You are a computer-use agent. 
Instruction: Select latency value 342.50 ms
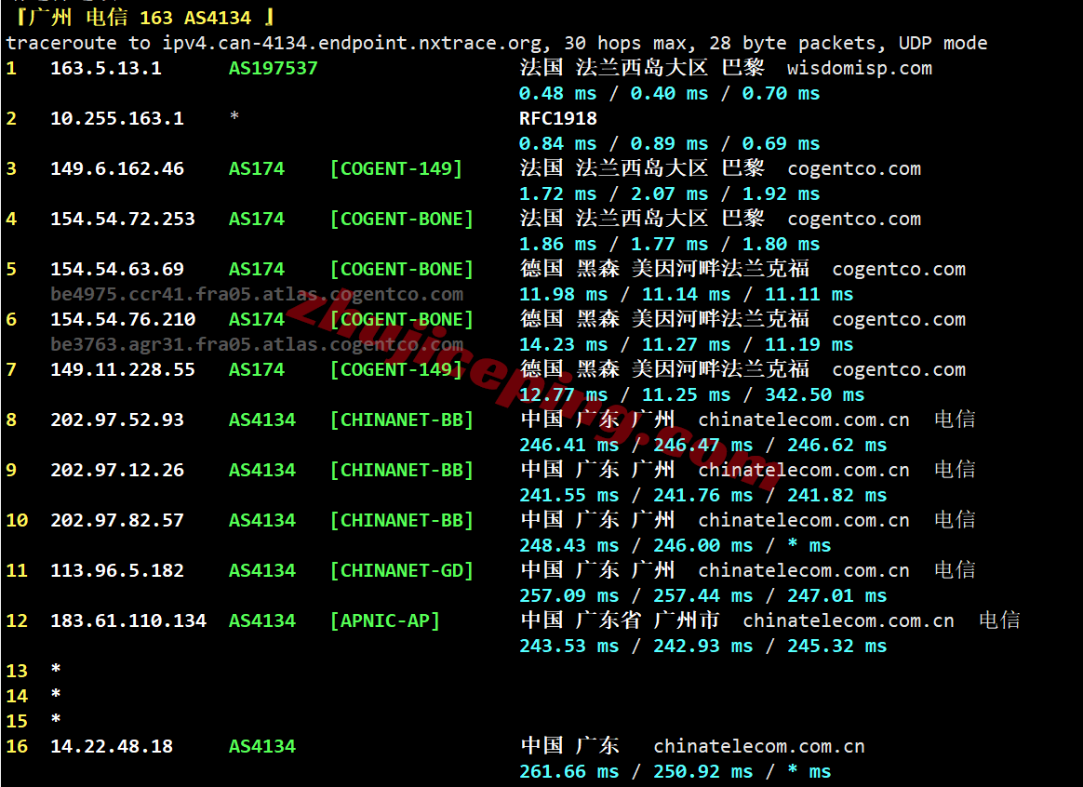click(x=814, y=394)
